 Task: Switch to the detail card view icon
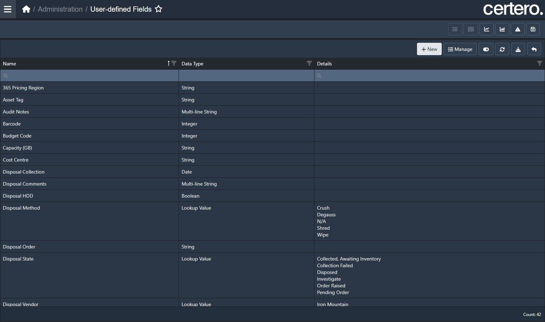(x=471, y=29)
